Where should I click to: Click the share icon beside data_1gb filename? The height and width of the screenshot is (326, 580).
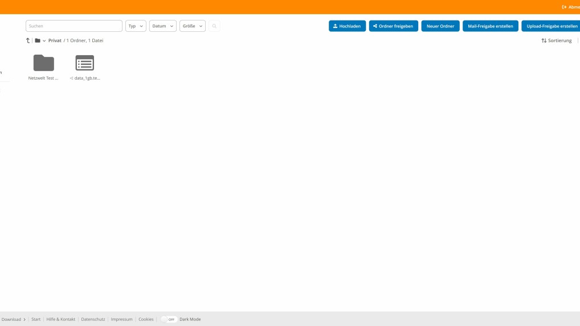71,79
